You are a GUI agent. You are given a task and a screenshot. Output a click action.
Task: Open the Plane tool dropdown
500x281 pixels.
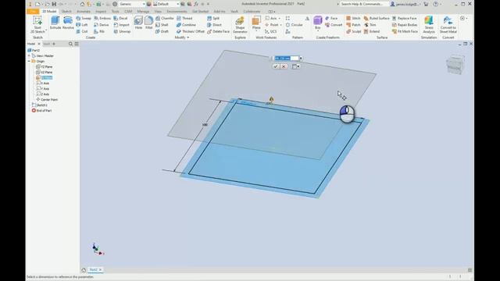point(256,30)
